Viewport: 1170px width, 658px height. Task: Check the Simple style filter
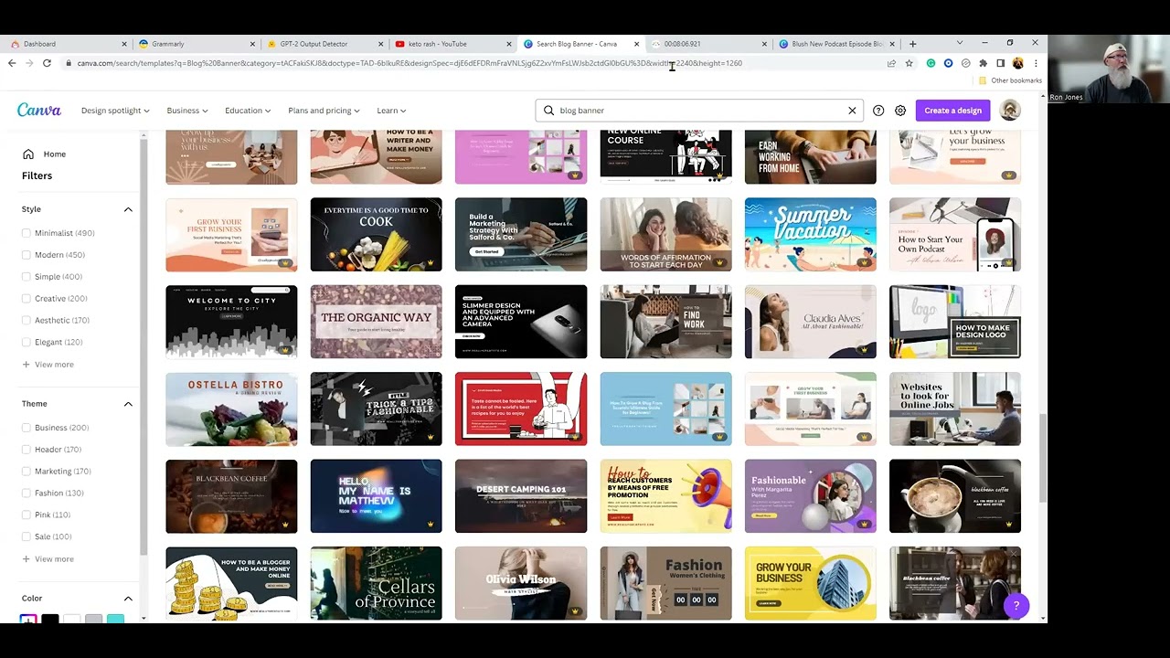tap(27, 277)
